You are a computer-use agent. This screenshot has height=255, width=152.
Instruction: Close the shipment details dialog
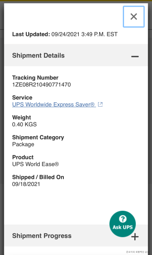point(133,17)
